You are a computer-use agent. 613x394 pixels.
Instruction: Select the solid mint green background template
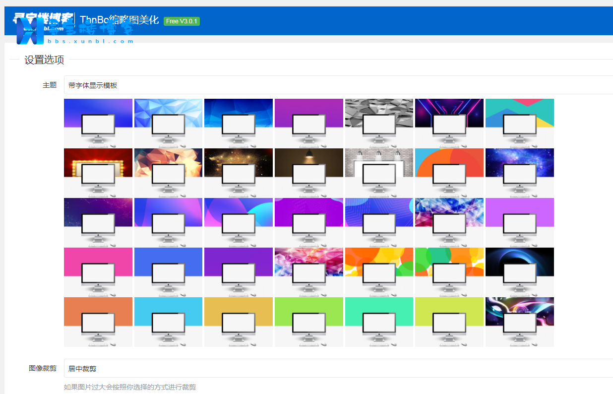point(379,322)
